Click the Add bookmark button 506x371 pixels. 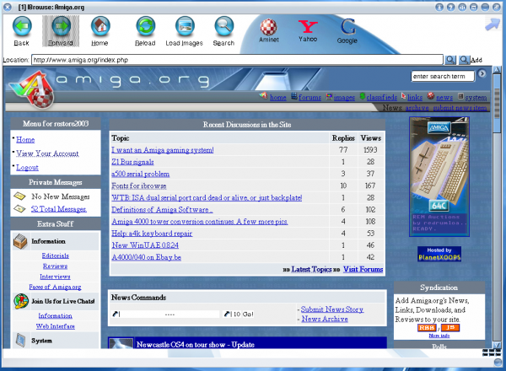tap(471, 60)
